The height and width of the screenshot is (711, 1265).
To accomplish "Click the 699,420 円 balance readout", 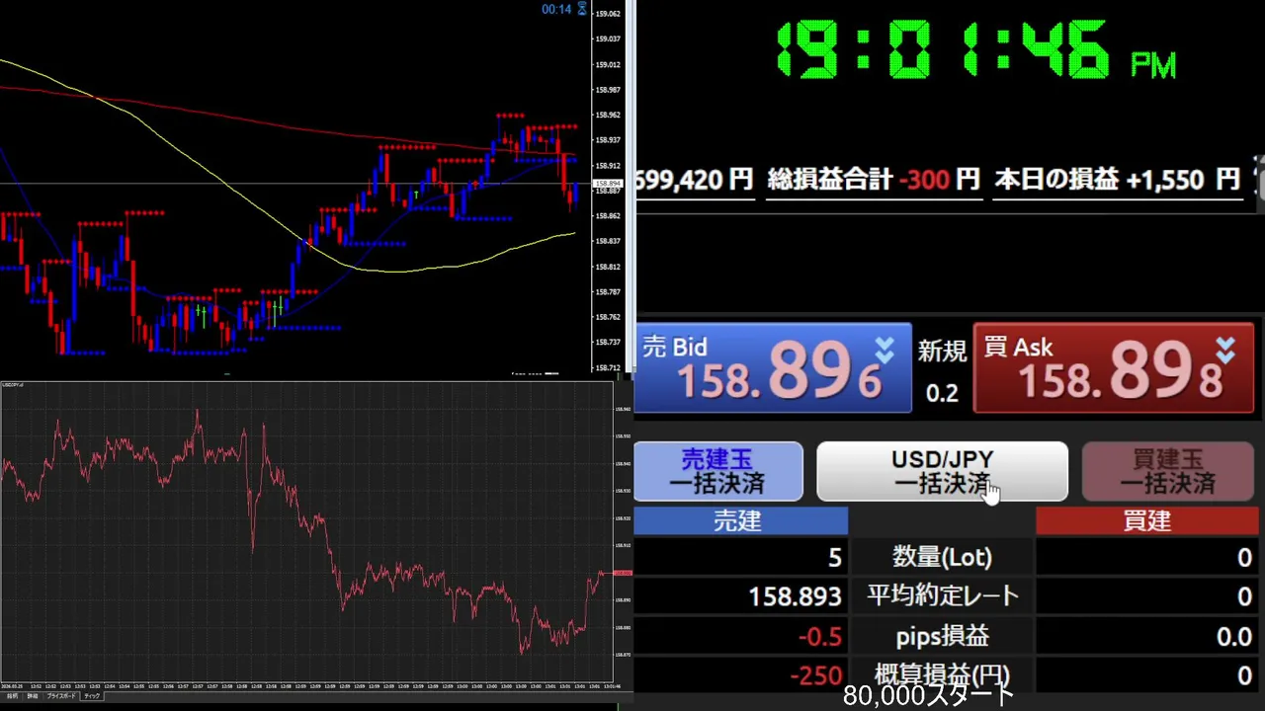I will point(694,180).
